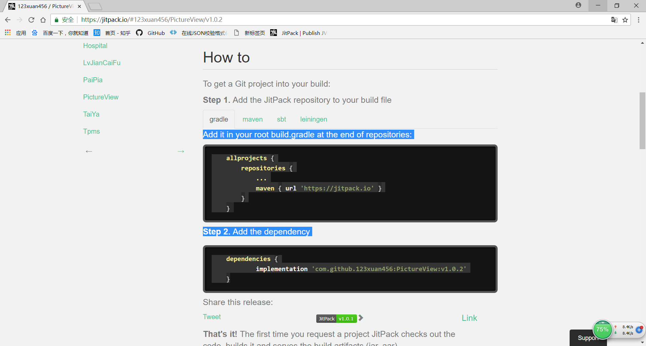646x346 pixels.
Task: Open the browser home page
Action: point(43,20)
